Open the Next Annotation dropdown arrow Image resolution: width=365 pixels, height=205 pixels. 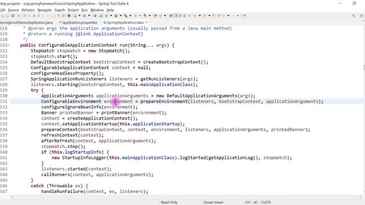[x=200, y=16]
